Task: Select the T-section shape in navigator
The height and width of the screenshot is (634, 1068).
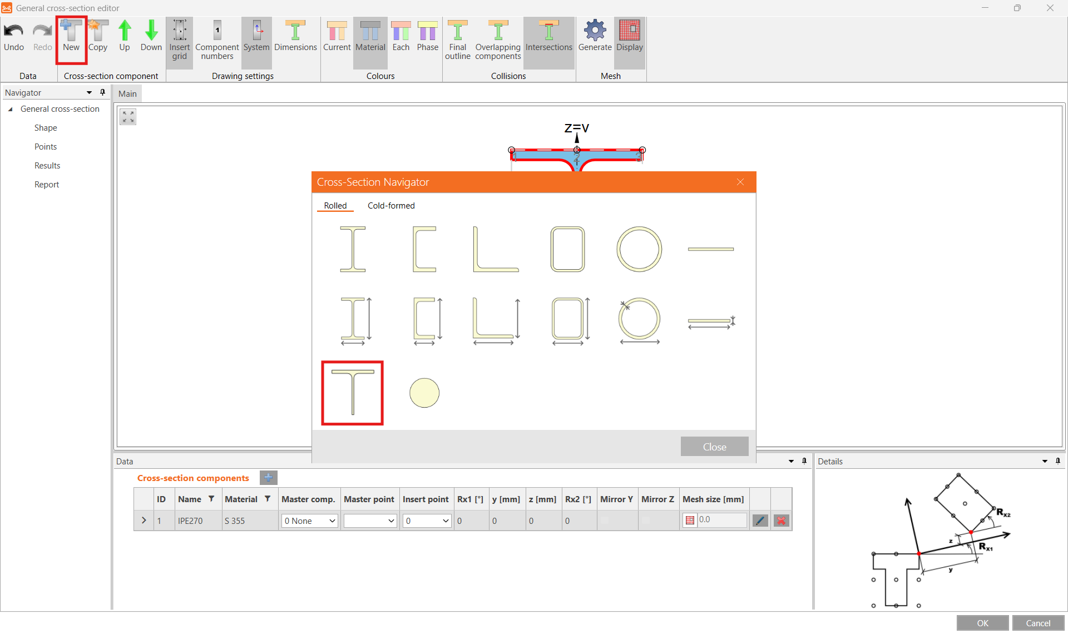Action: pyautogui.click(x=352, y=393)
